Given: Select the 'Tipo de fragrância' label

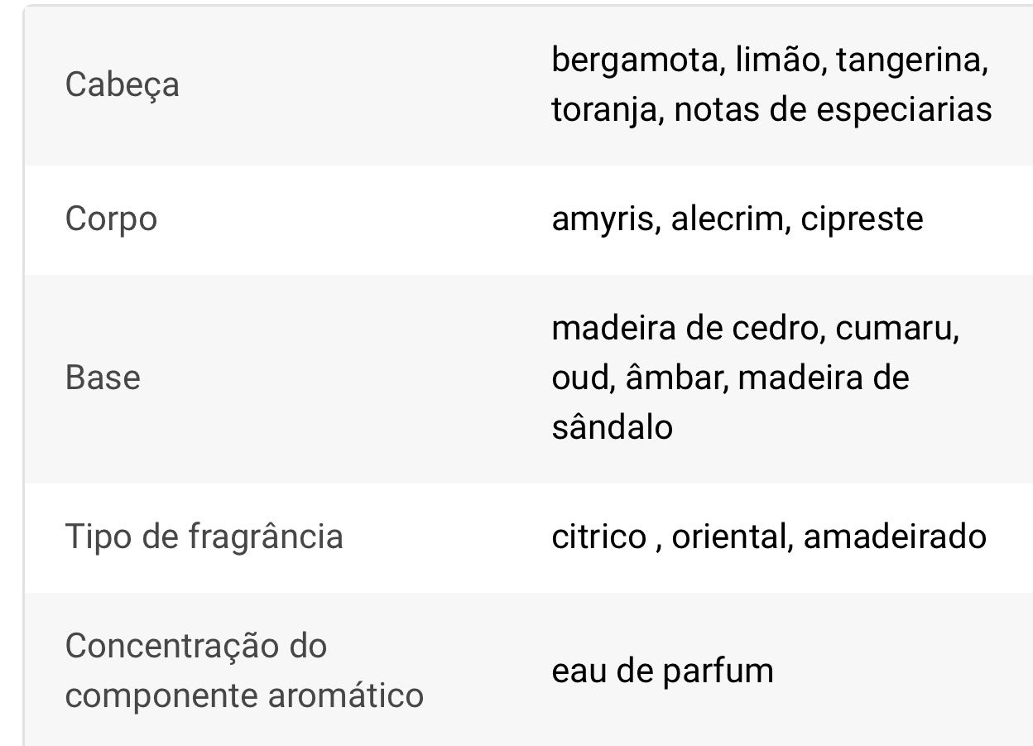Looking at the screenshot, I should [204, 537].
